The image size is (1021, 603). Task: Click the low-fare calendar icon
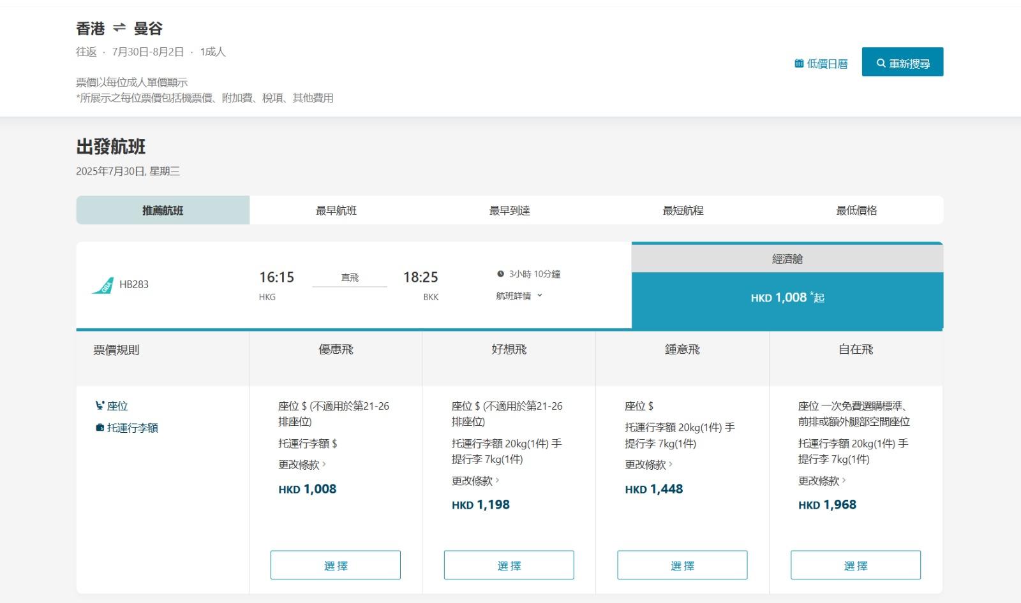click(x=799, y=64)
